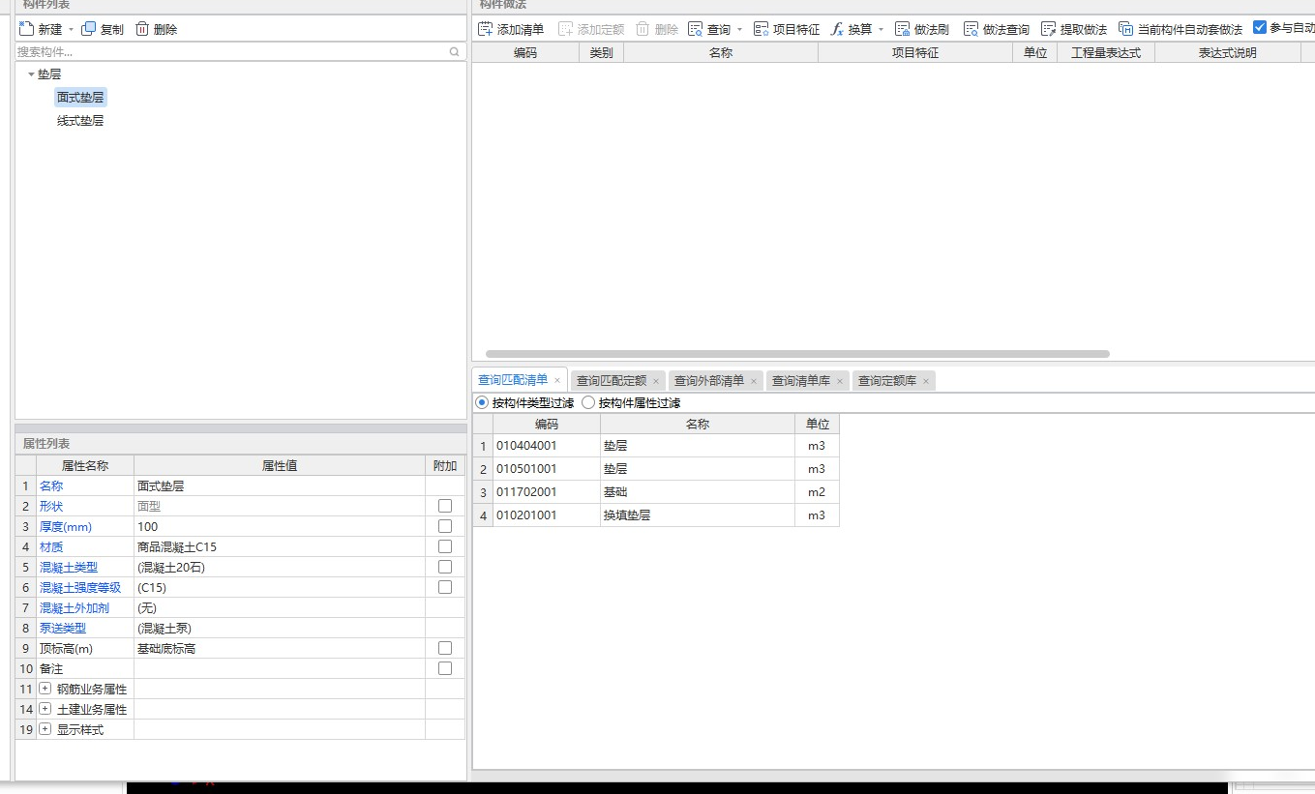This screenshot has height=794, width=1315.
Task: Select list row 010201001 换填垫层
Action: (x=656, y=515)
